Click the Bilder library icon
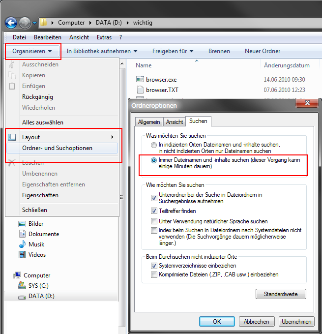This screenshot has height=334, width=322. coord(22,224)
